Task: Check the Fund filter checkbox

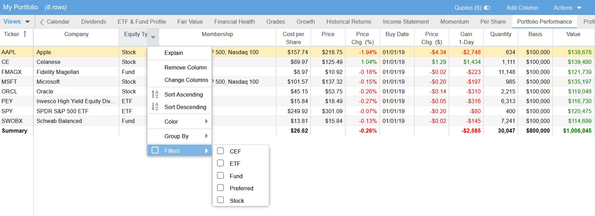Action: click(x=220, y=175)
